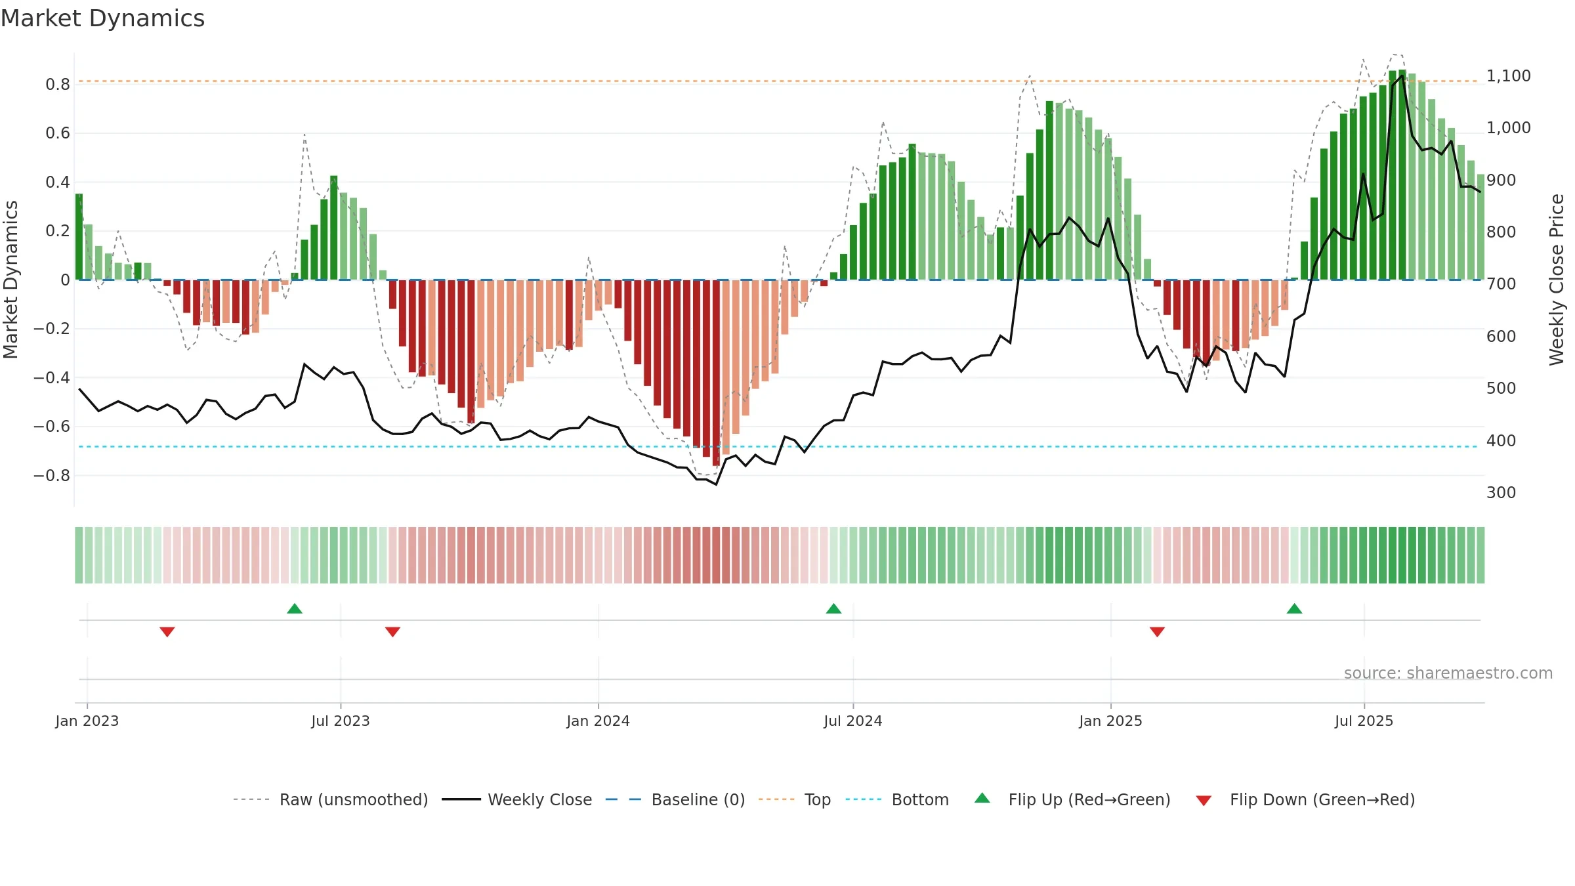The width and height of the screenshot is (1575, 886).
Task: Click the 1,100 right axis price label
Action: tap(1509, 75)
